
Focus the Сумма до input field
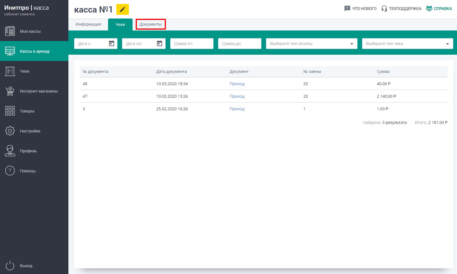click(240, 44)
